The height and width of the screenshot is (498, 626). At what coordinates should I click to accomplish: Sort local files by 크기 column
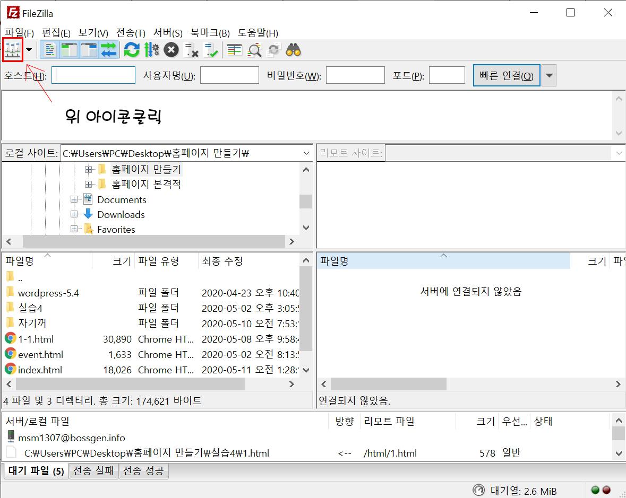point(114,261)
